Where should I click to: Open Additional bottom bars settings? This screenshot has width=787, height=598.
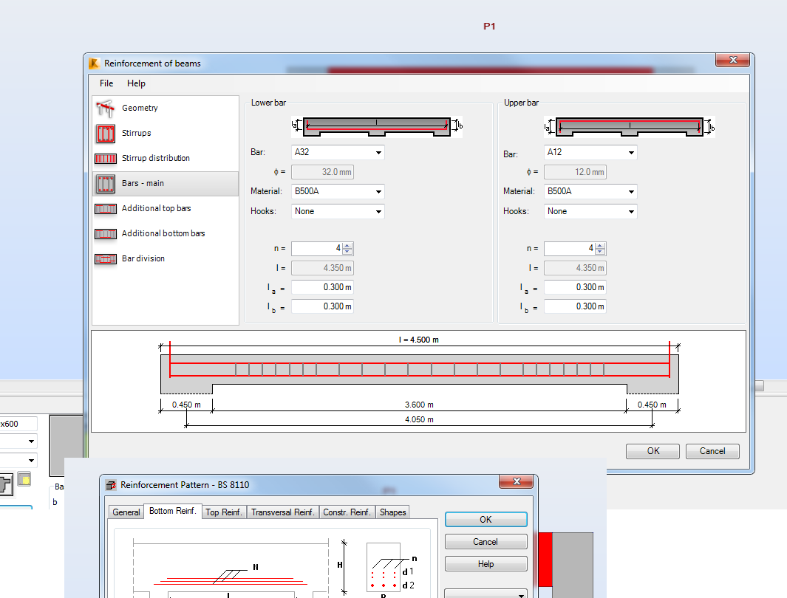tap(165, 233)
